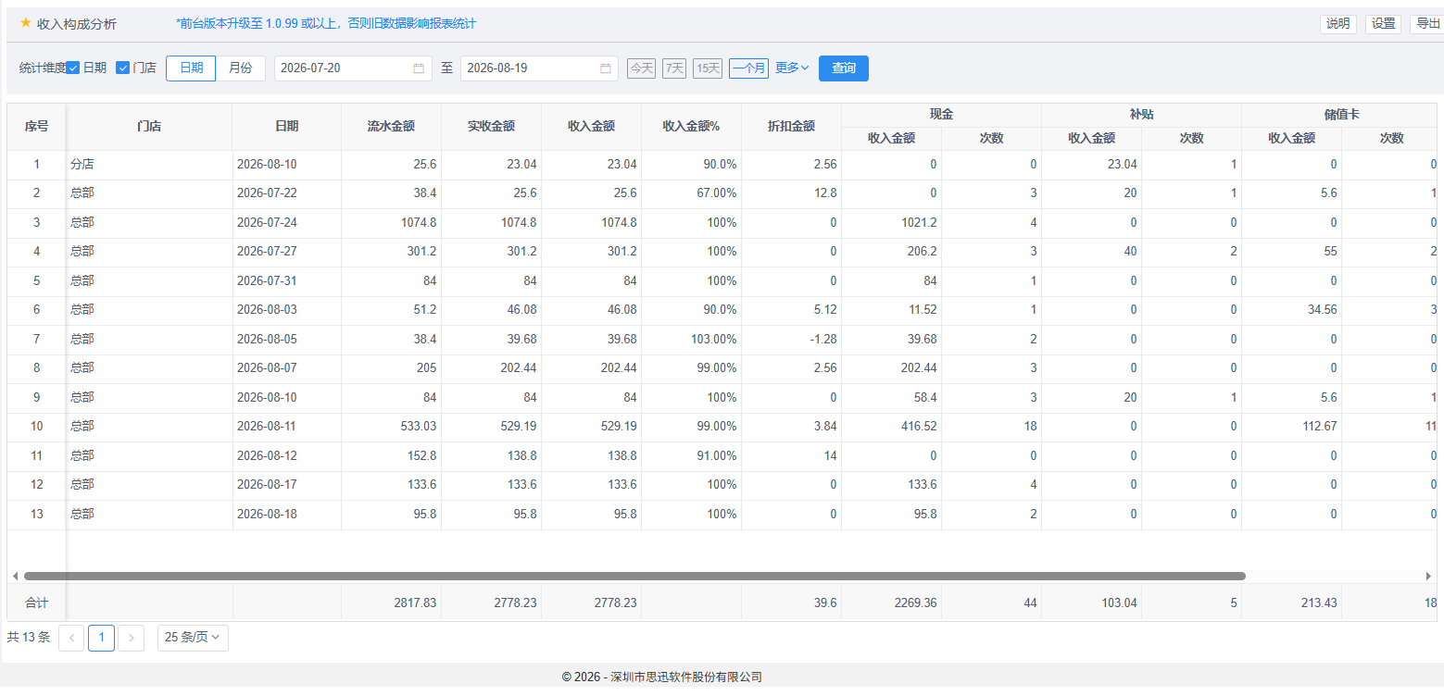Click the date cell 2026-08-05
This screenshot has width=1444, height=696.
click(x=287, y=340)
